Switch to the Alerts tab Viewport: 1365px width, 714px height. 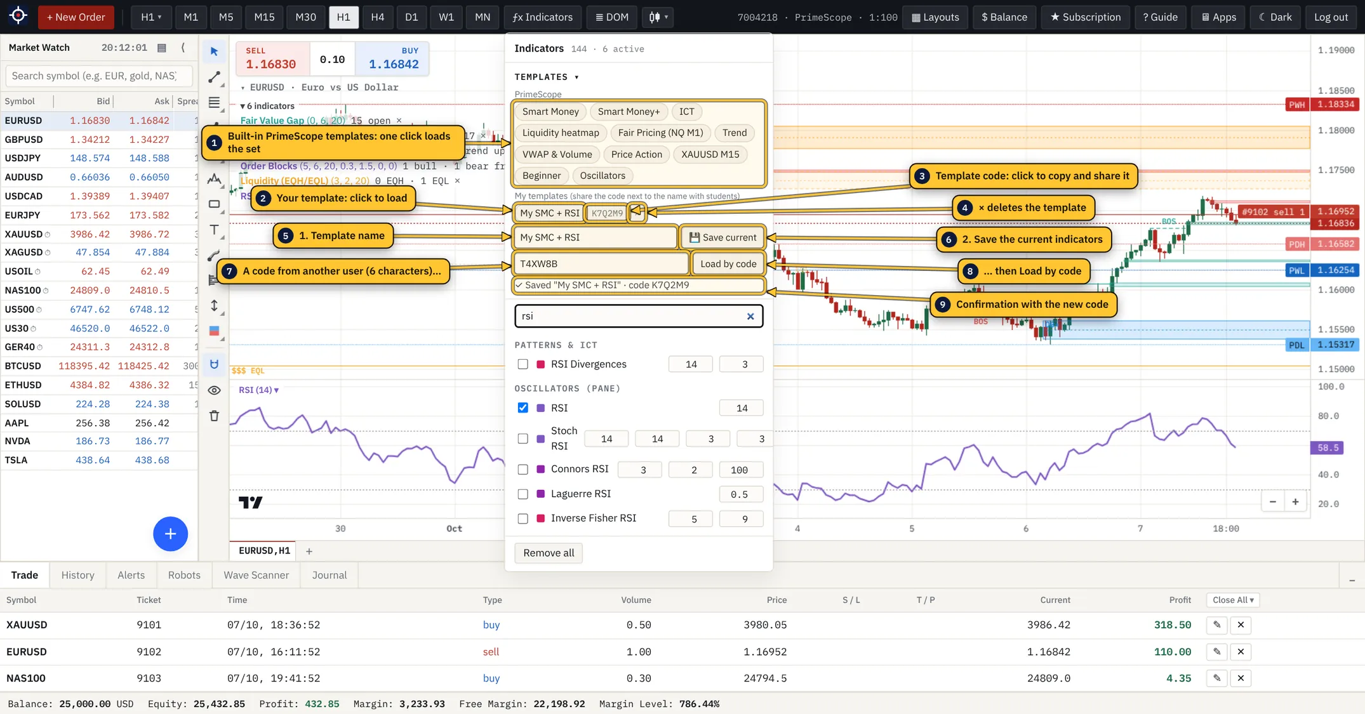click(x=131, y=575)
